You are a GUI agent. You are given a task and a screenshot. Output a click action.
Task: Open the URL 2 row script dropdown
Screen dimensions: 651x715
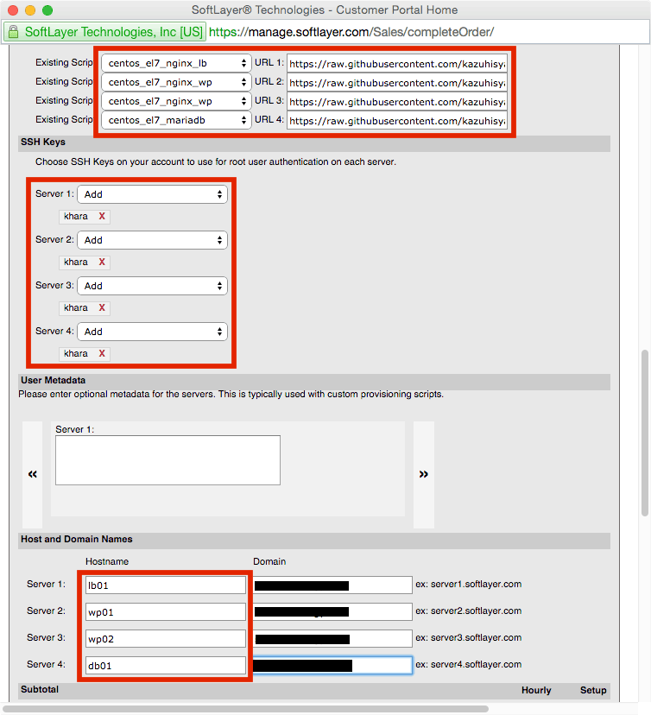point(176,82)
